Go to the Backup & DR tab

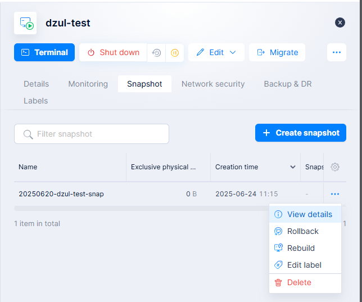pos(288,84)
